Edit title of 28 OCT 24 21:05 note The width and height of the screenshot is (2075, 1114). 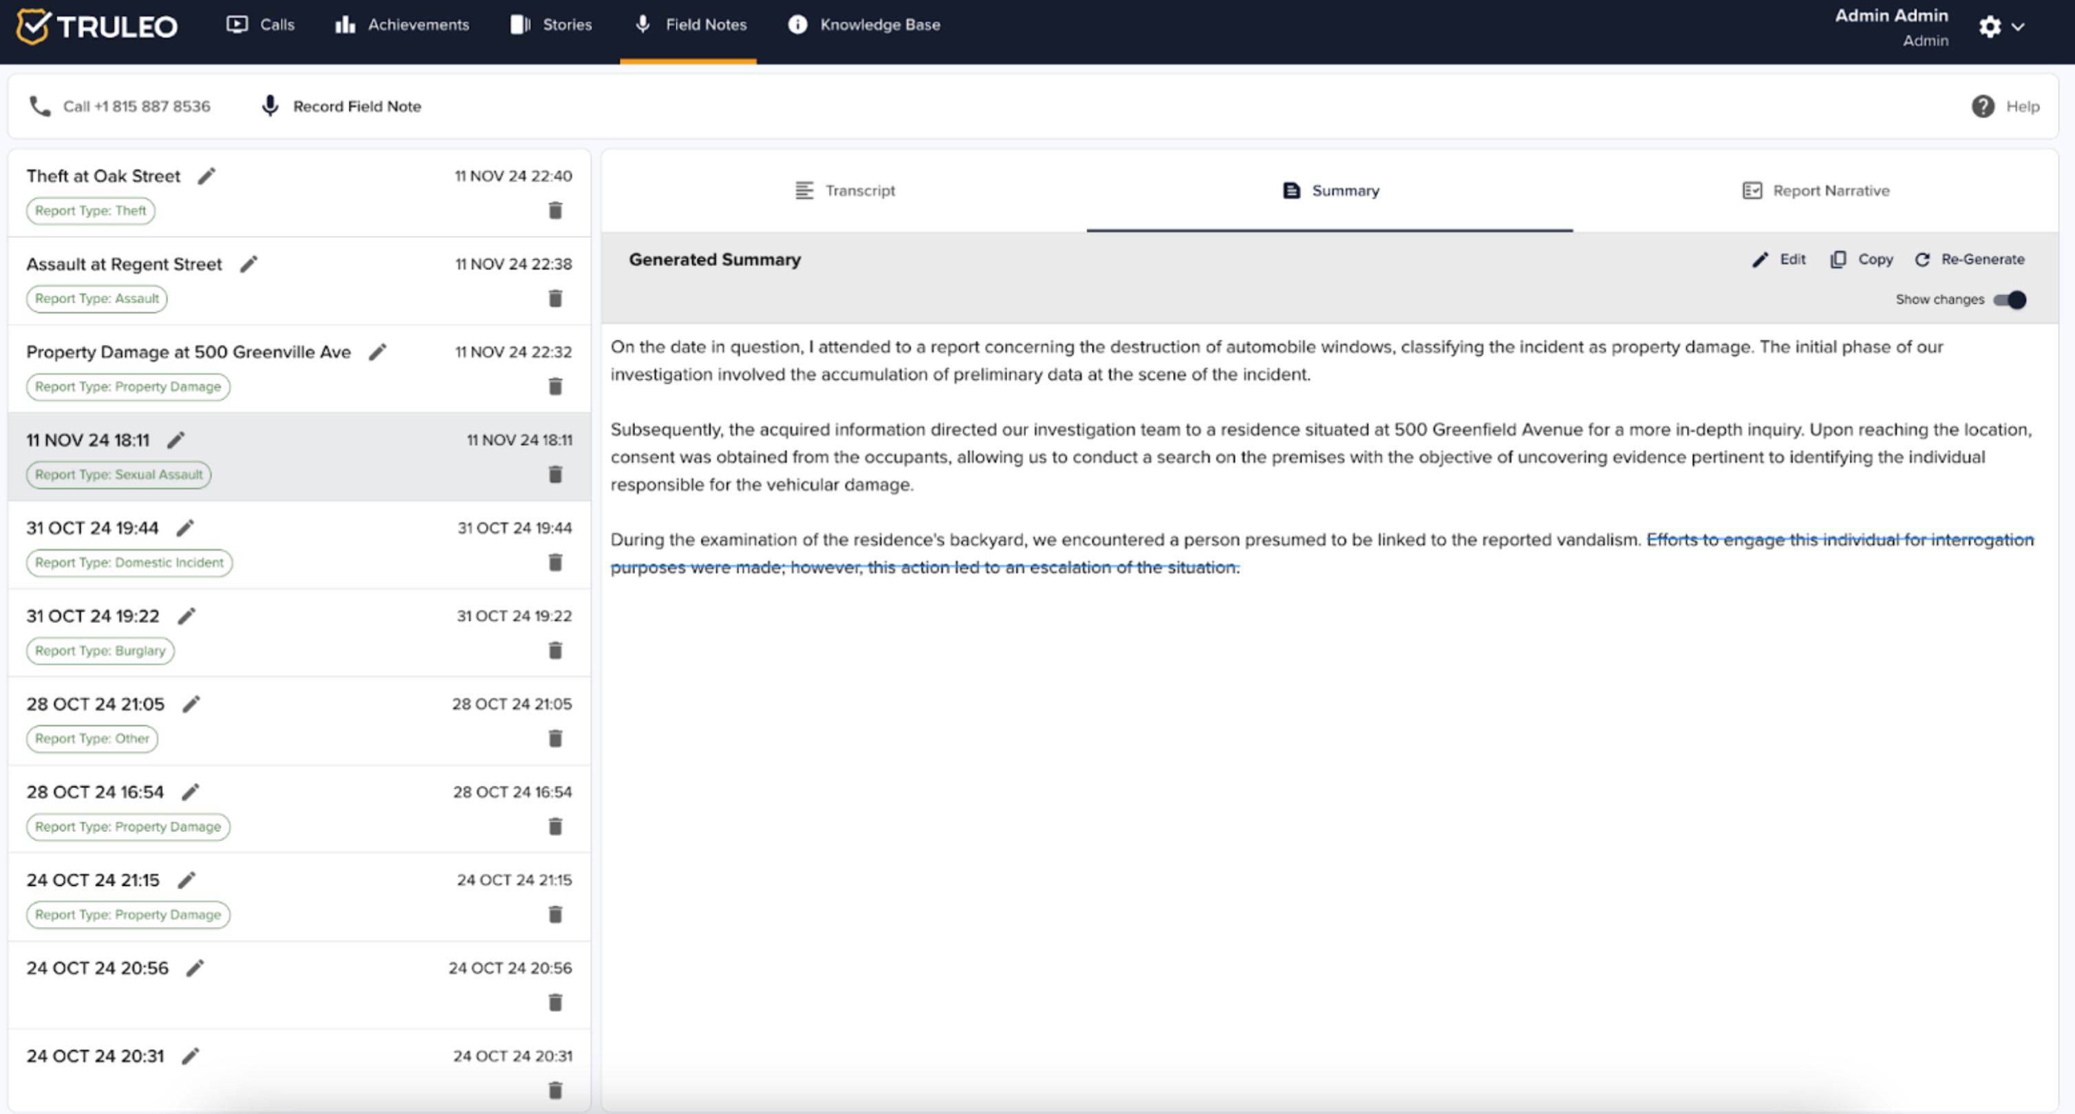tap(191, 703)
